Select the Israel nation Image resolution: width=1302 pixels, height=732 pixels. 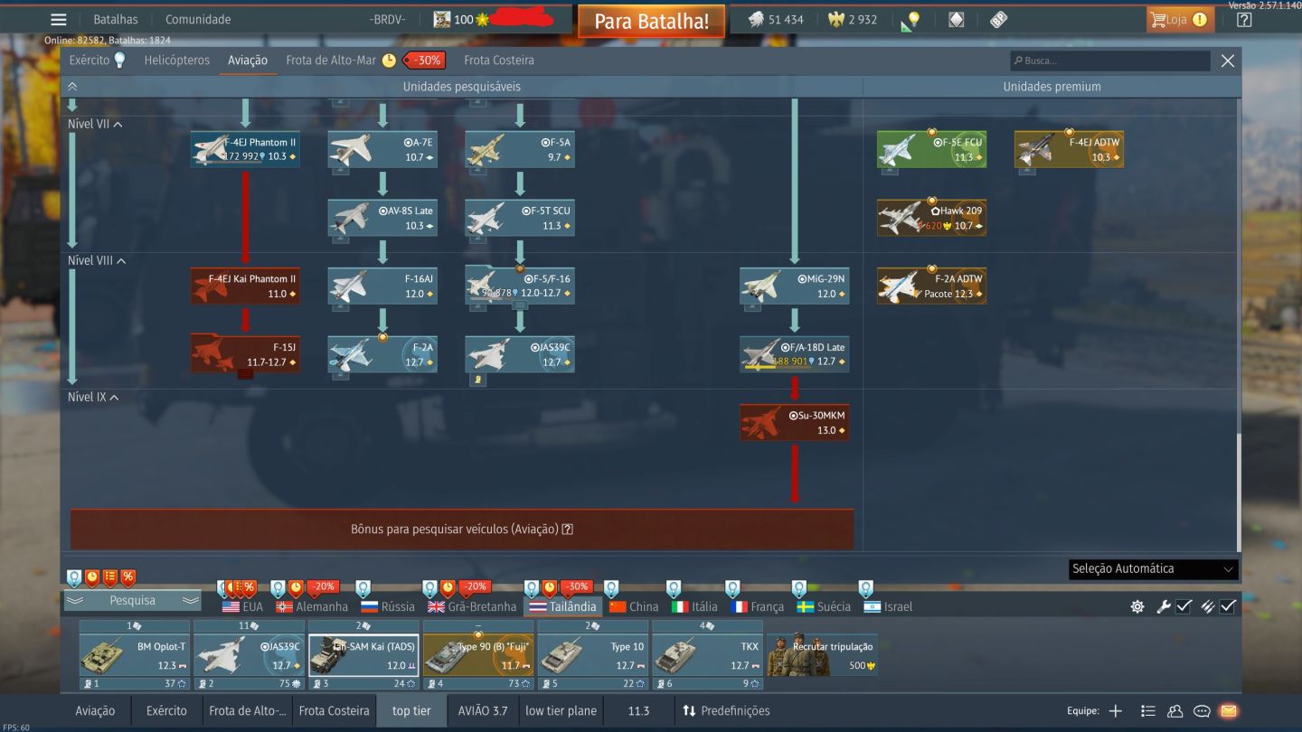tap(888, 606)
